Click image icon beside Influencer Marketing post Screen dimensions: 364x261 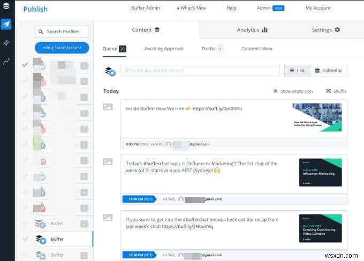[x=108, y=162]
